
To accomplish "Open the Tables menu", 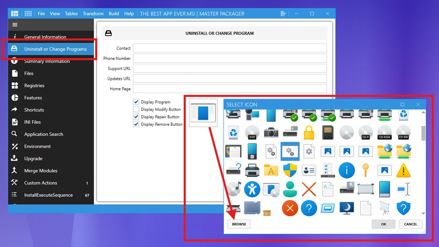I will 71,14.
